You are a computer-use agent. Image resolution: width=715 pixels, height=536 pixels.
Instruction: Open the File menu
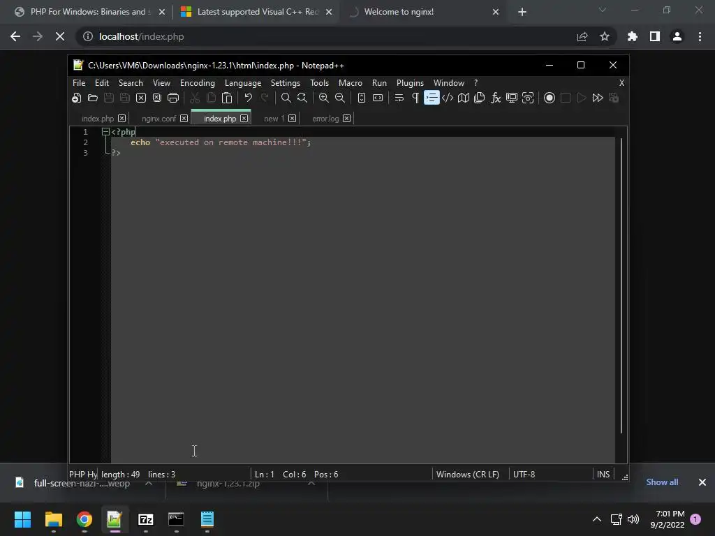79,83
